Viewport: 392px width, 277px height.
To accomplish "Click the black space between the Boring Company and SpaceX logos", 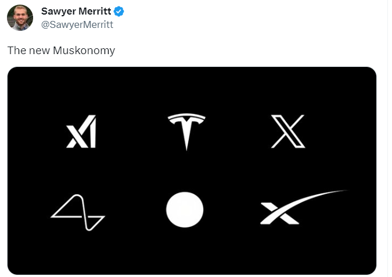I will tap(232, 210).
